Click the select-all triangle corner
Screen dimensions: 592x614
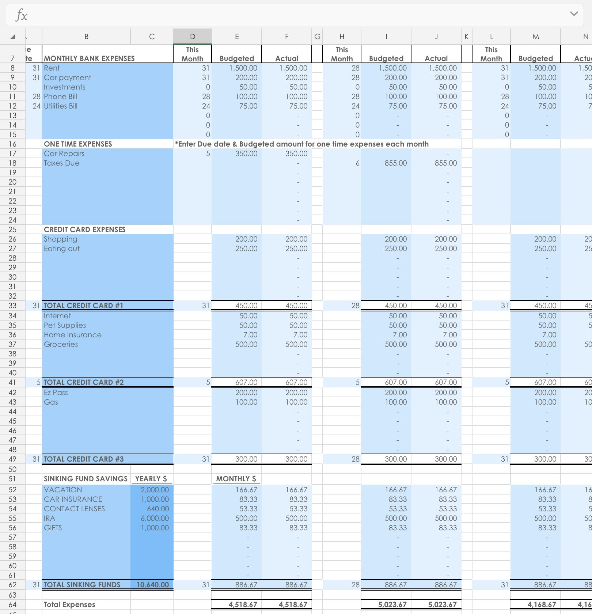12,36
